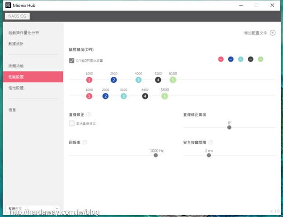Click the 增加配置文件 label

(x=255, y=33)
